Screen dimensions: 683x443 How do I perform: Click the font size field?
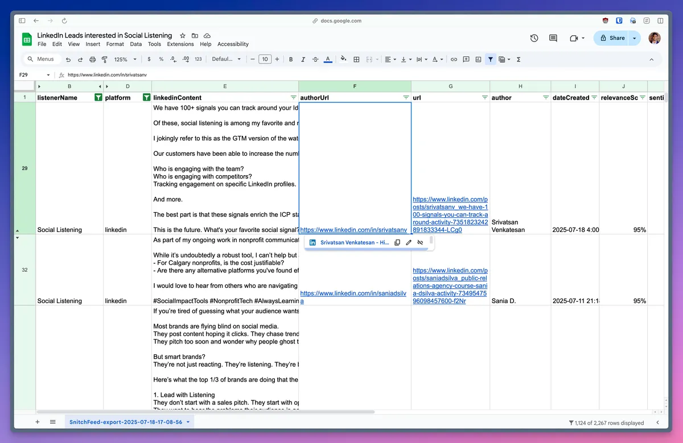(x=265, y=59)
